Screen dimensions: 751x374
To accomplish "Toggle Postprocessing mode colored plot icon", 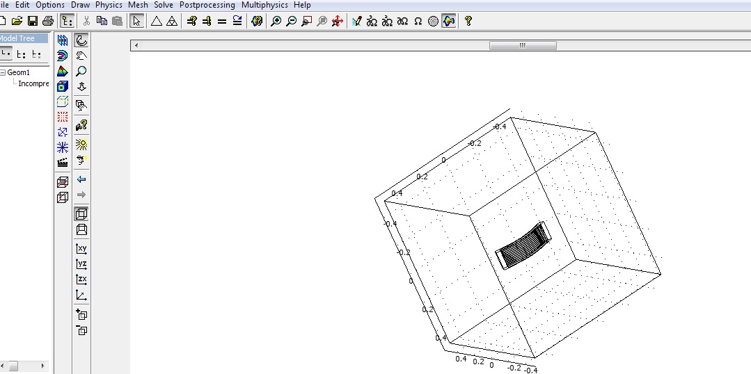I will [x=448, y=21].
